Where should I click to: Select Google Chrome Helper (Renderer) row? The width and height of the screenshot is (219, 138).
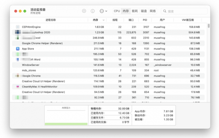coord(109,43)
